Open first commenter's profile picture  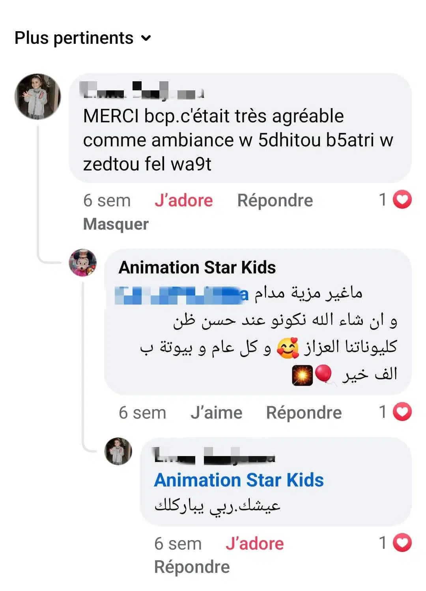37,97
